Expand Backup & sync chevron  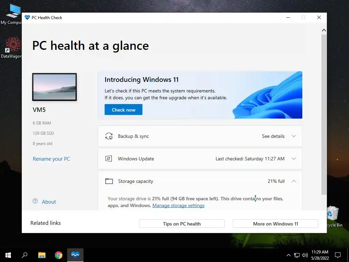point(294,136)
